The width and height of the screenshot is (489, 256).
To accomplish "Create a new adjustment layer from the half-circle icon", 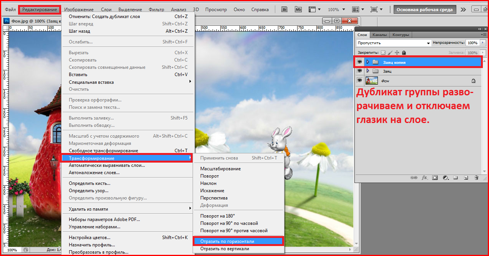I will coord(445,178).
